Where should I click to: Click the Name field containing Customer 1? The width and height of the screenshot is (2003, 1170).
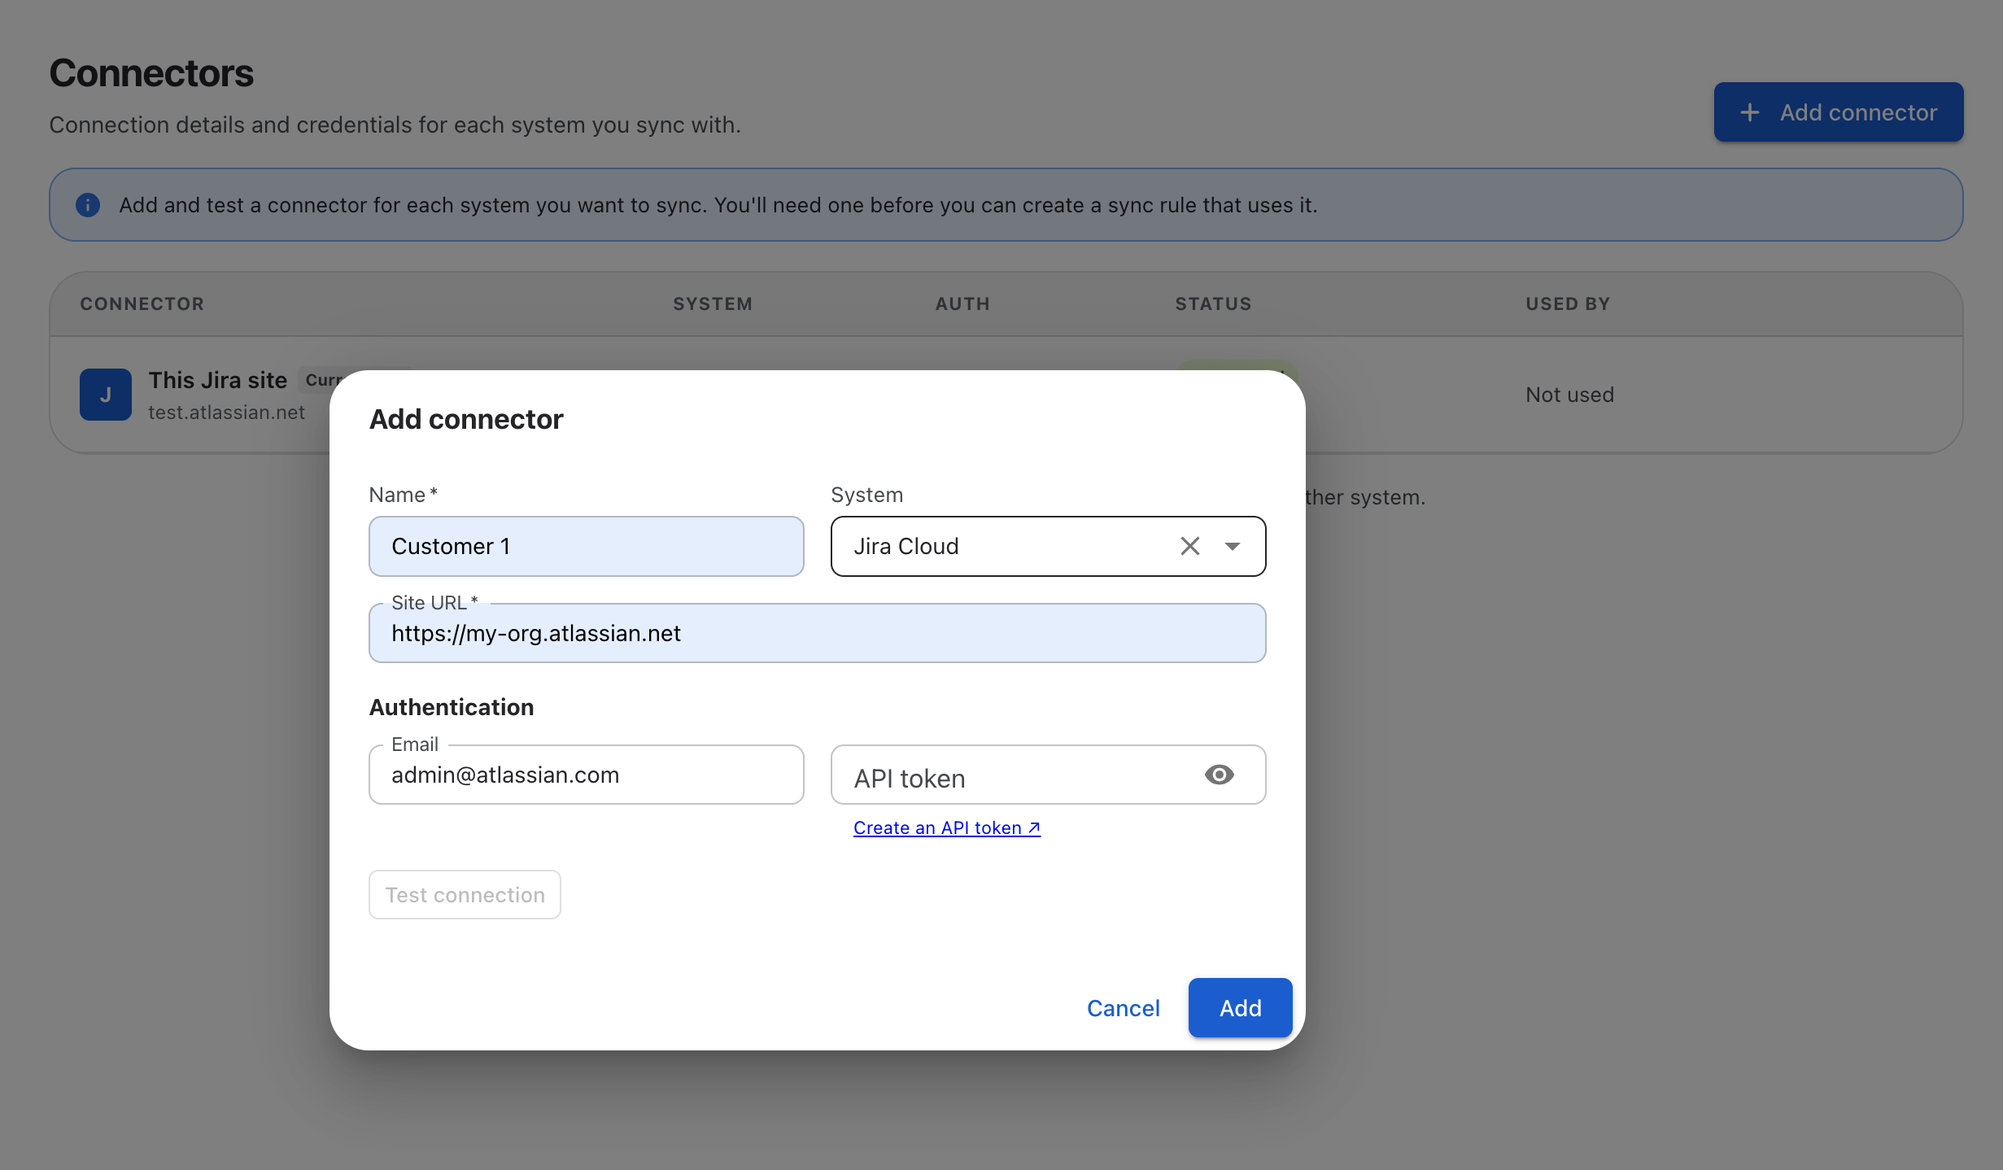[x=586, y=546]
